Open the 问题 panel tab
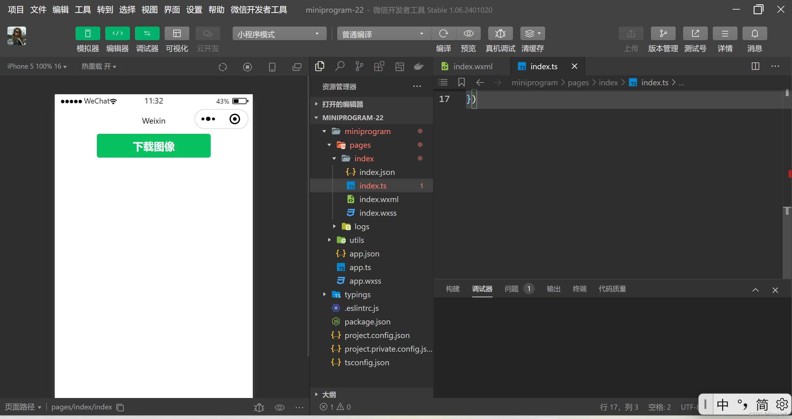The height and width of the screenshot is (419, 792). point(511,289)
